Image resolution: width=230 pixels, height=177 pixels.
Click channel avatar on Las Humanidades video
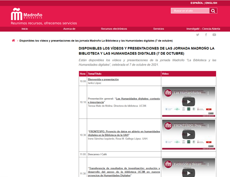[168, 93]
